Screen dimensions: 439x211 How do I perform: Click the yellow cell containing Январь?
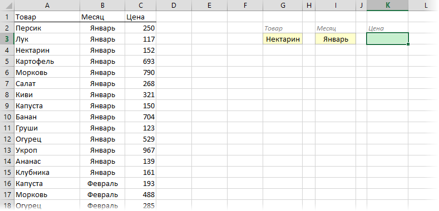click(x=336, y=39)
